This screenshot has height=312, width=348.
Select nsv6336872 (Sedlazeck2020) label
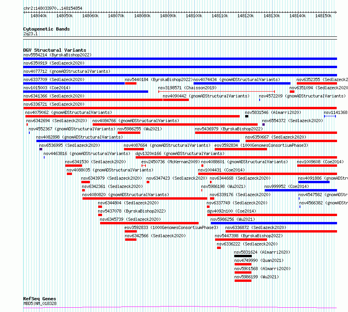(256, 227)
